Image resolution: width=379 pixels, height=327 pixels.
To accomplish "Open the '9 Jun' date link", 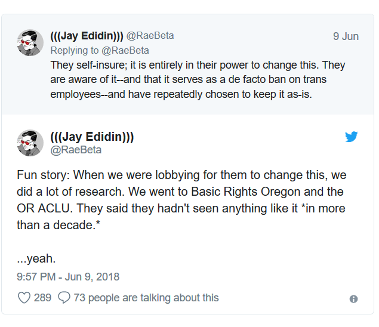I will pyautogui.click(x=346, y=36).
